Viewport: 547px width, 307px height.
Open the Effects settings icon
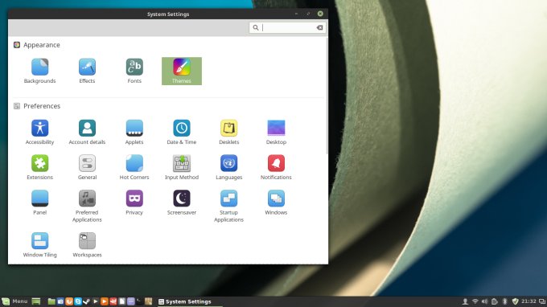click(x=87, y=71)
